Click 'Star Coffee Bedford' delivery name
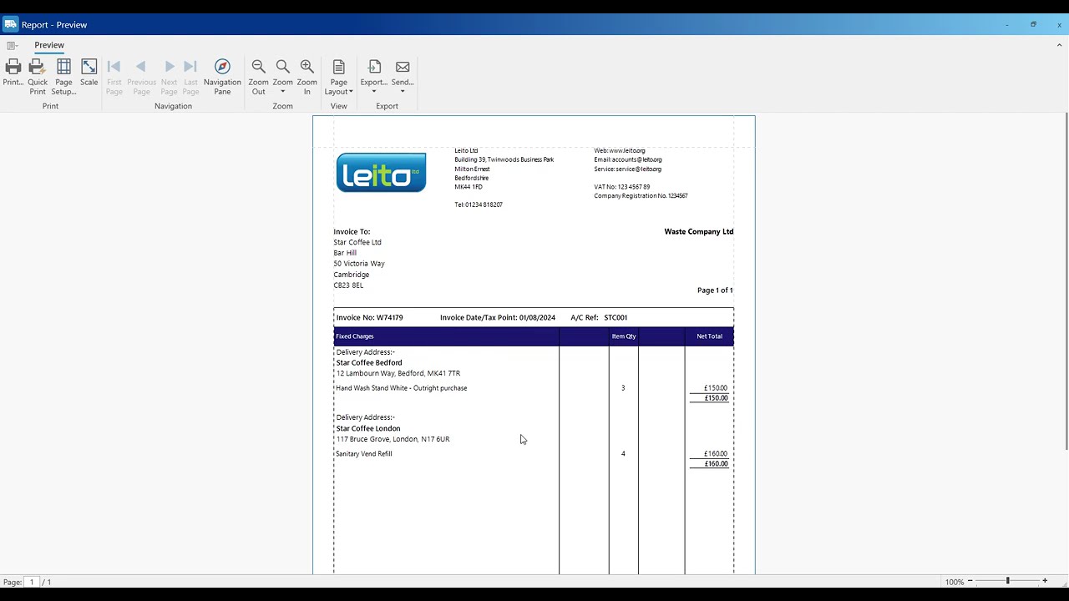Screen dimensions: 1069x601 click(x=369, y=362)
